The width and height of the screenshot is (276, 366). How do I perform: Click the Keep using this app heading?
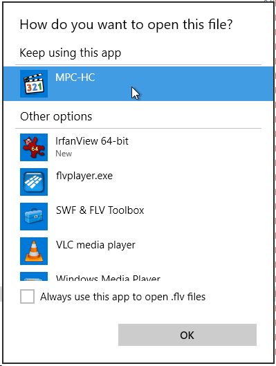tap(71, 53)
